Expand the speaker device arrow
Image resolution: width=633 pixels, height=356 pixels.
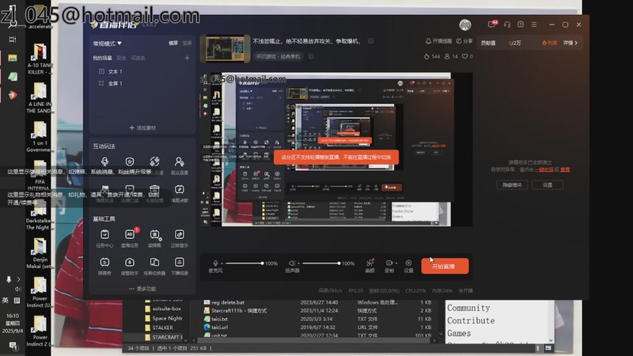tap(298, 263)
